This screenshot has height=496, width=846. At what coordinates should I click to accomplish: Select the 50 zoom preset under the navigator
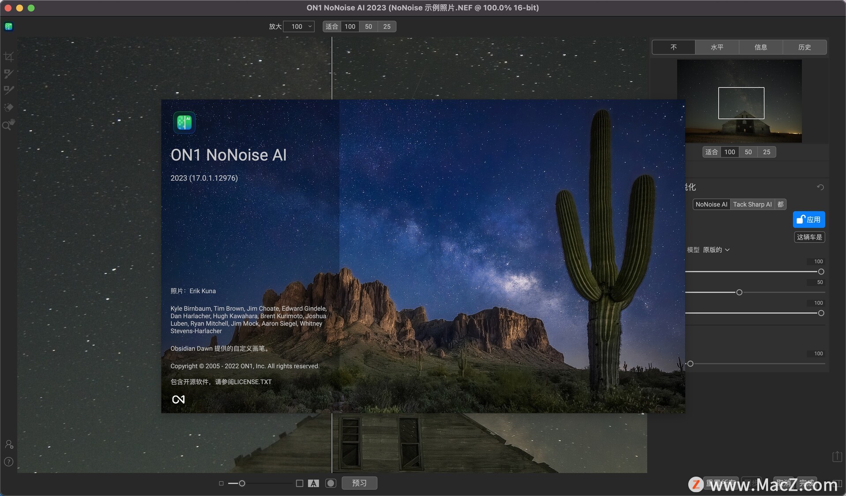pyautogui.click(x=748, y=152)
